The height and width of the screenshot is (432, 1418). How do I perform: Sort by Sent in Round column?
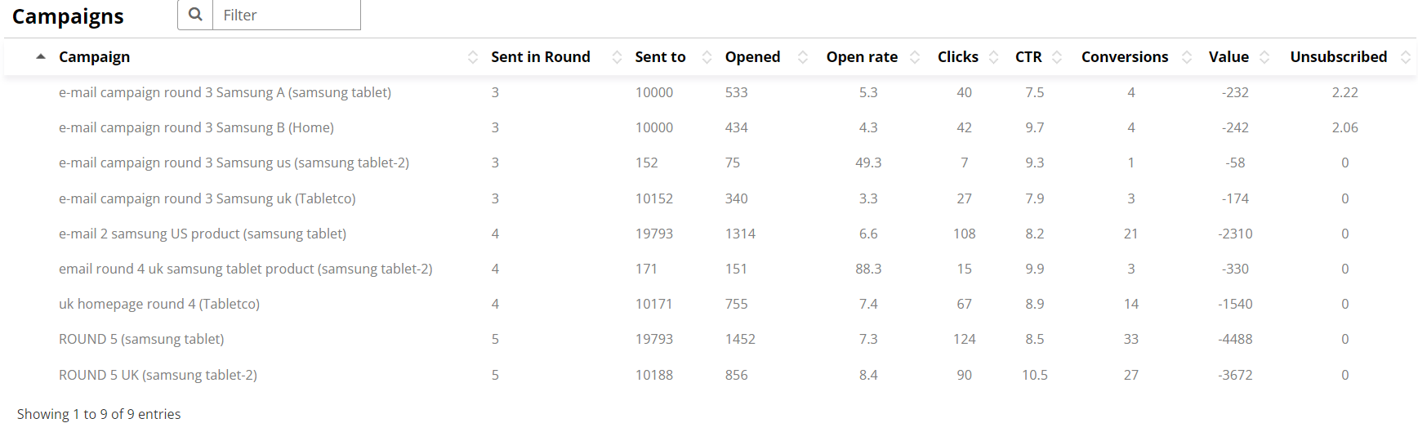pos(540,56)
